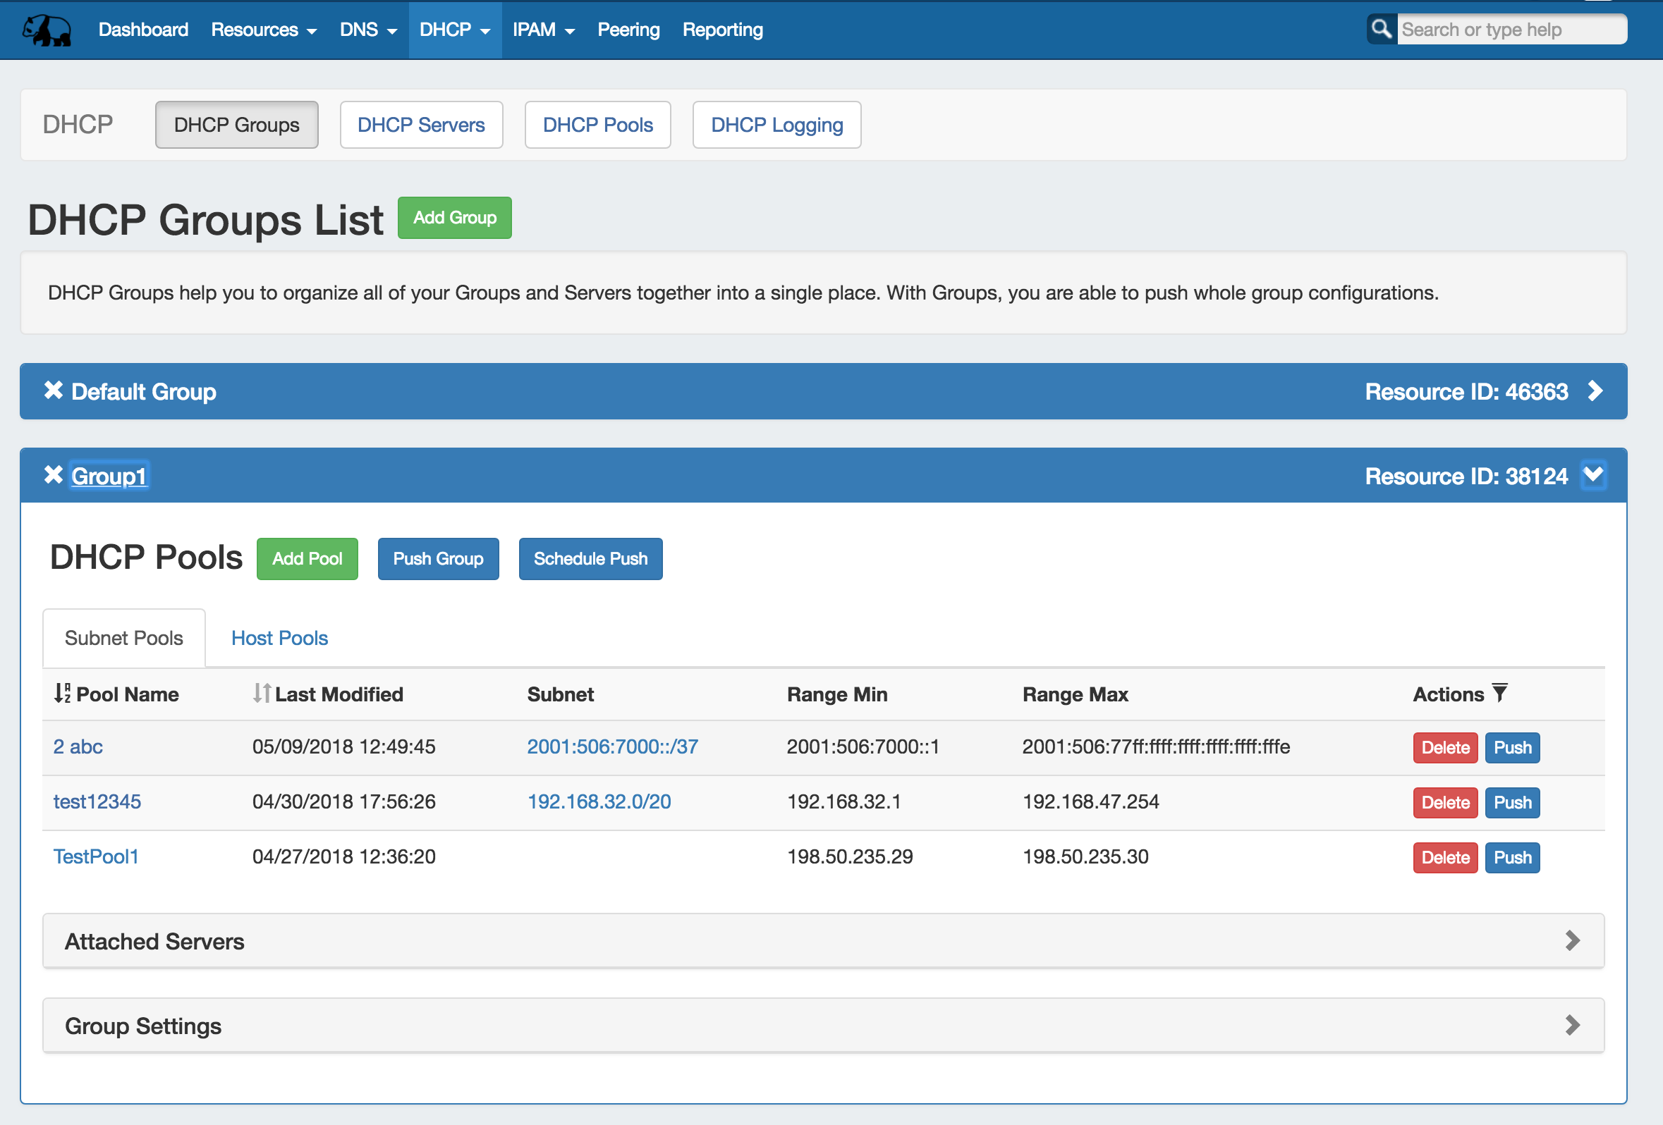Switch to the Host Pools tab
The height and width of the screenshot is (1125, 1663).
tap(279, 638)
